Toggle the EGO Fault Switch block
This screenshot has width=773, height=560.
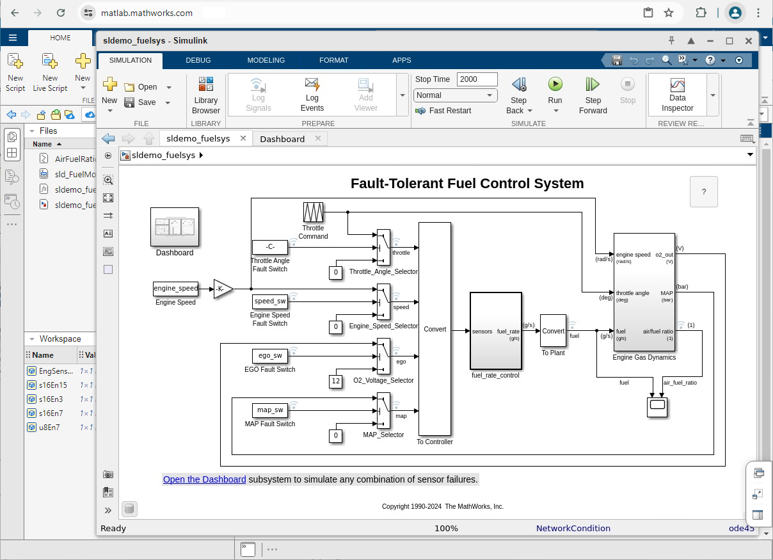coord(269,356)
